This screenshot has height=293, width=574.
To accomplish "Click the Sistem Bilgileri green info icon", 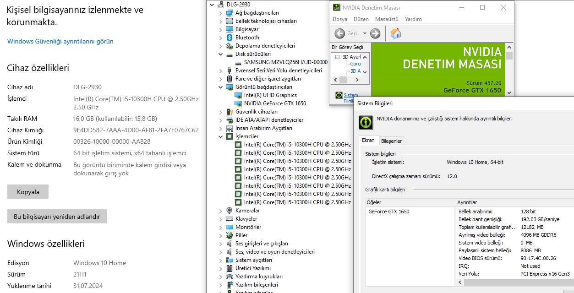I will tap(366, 122).
